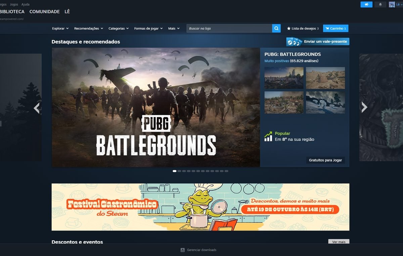This screenshot has width=403, height=256.
Task: Select the second carousel page dot
Action: coord(179,171)
